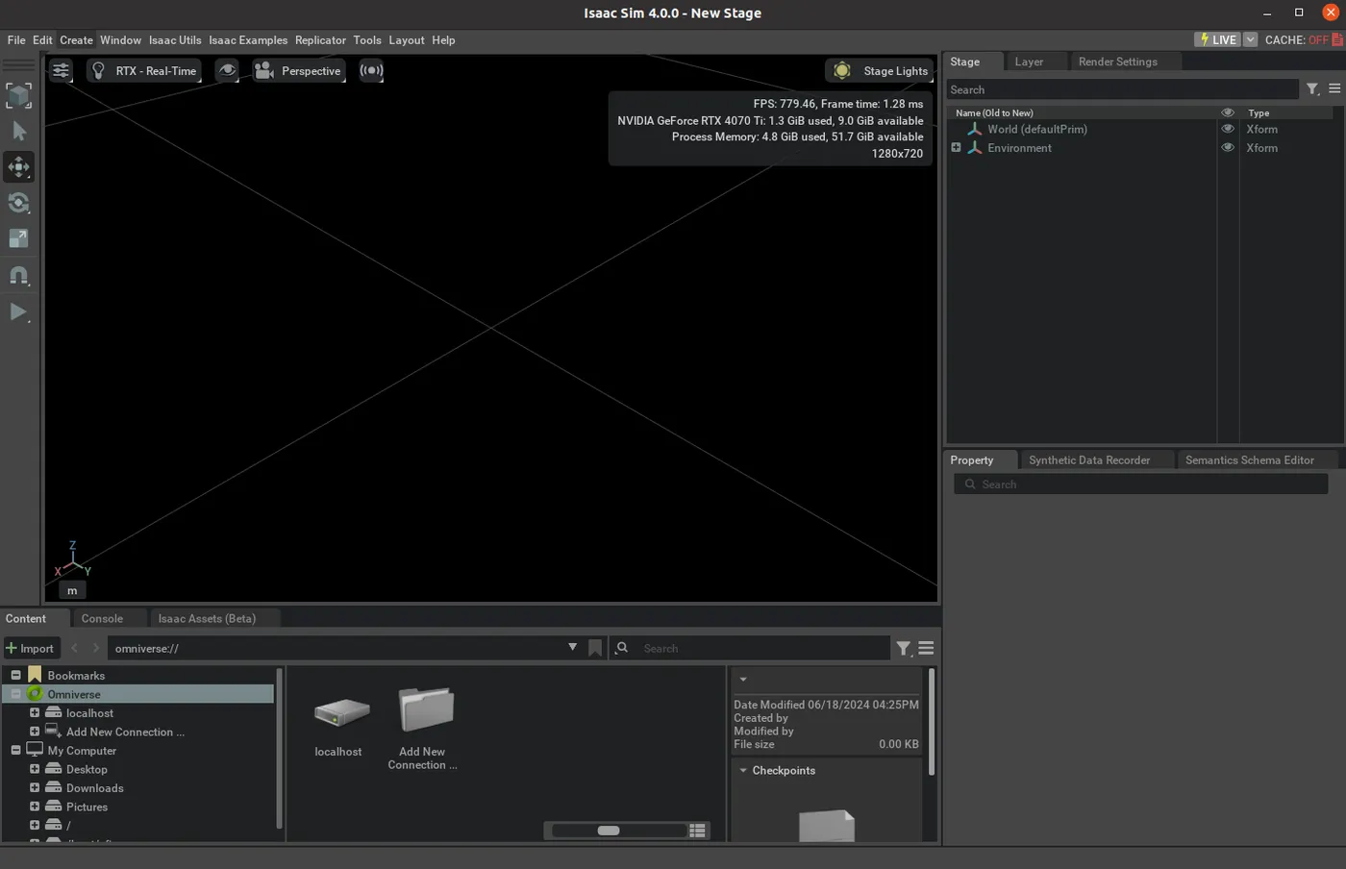Open the Layout menu
This screenshot has width=1346, height=869.
pyautogui.click(x=407, y=39)
